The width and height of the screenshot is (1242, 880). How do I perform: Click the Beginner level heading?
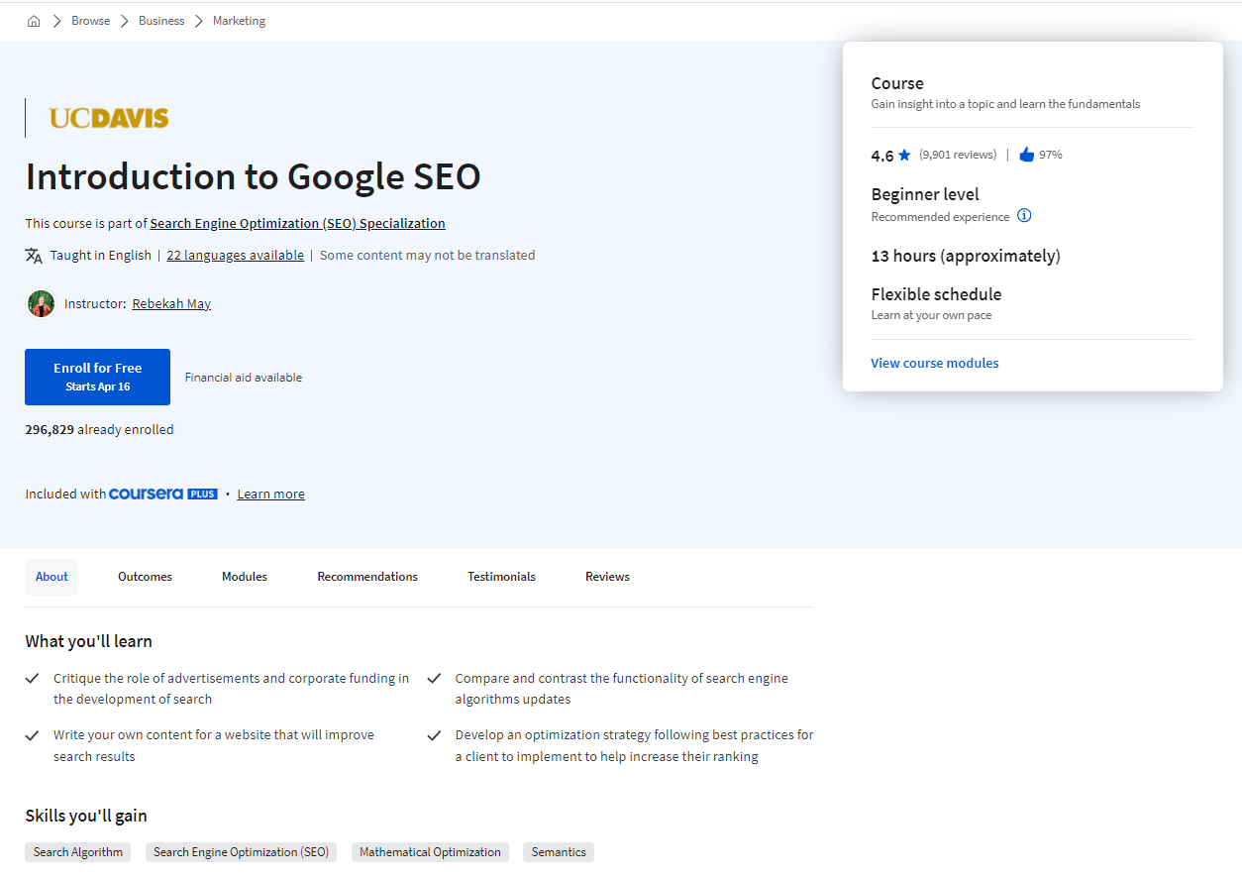pos(925,194)
